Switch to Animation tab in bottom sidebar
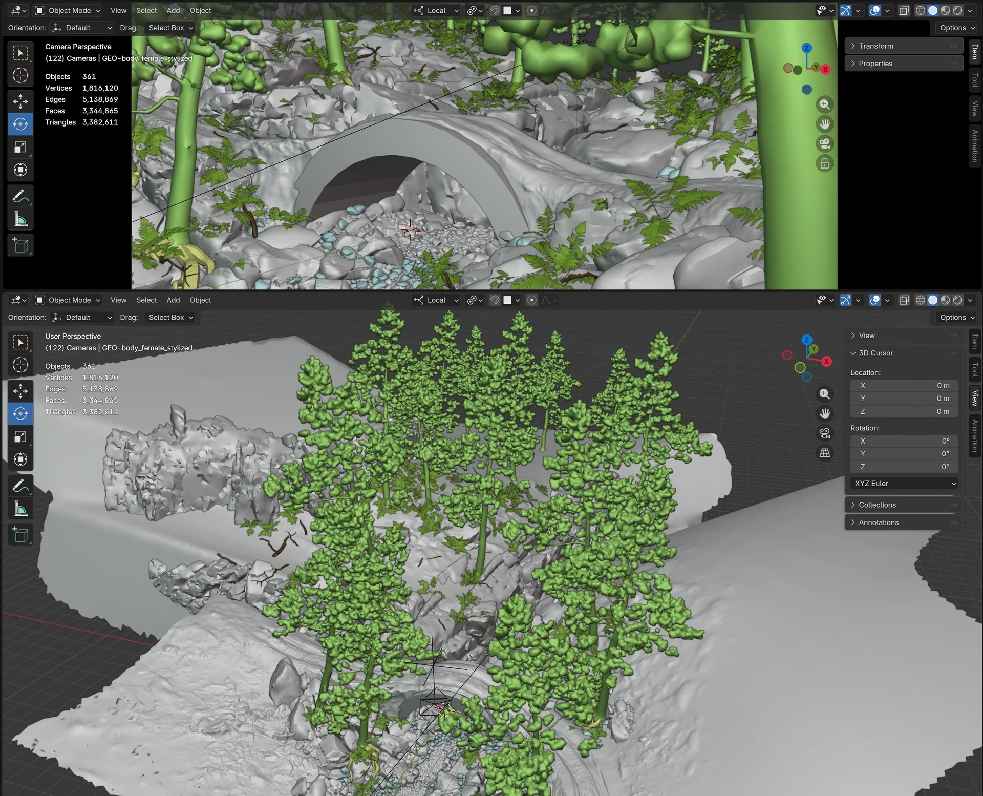The height and width of the screenshot is (796, 983). click(974, 435)
